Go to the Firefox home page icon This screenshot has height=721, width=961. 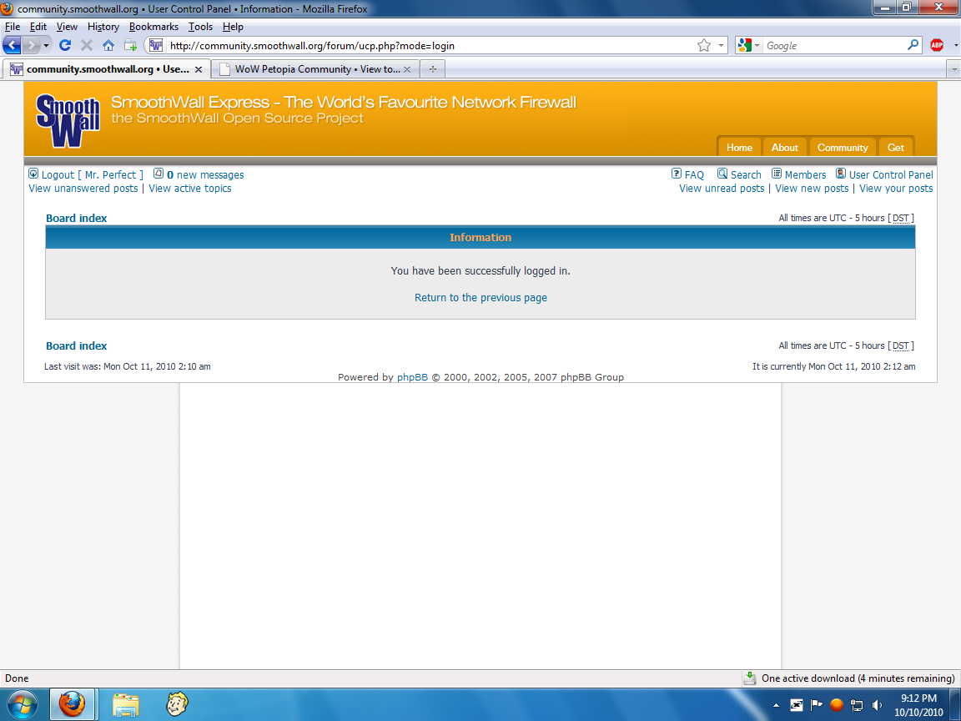pyautogui.click(x=108, y=45)
